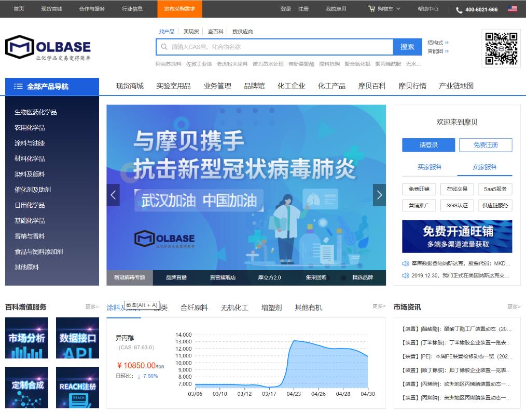Select the 实现货 search type
The width and height of the screenshot is (526, 413).
[191, 32]
